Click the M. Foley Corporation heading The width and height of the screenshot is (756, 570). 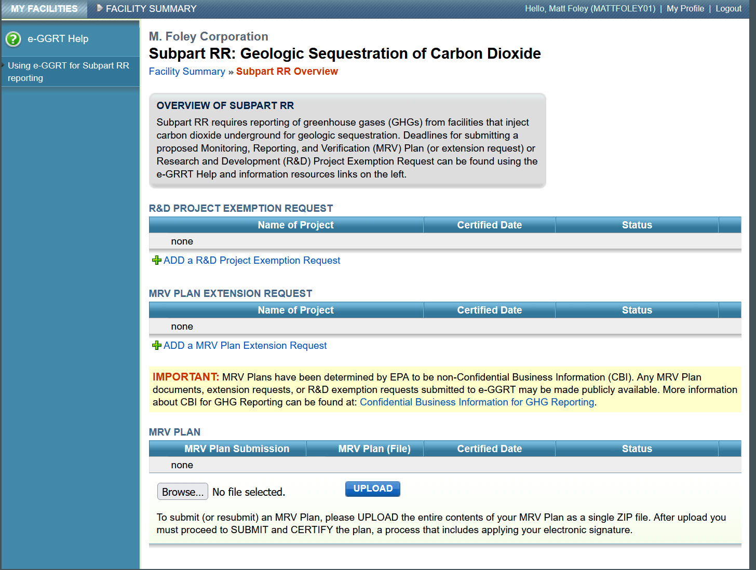(x=209, y=36)
